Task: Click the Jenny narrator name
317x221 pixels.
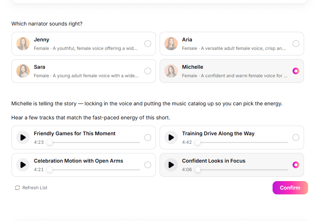Action: tap(41, 40)
